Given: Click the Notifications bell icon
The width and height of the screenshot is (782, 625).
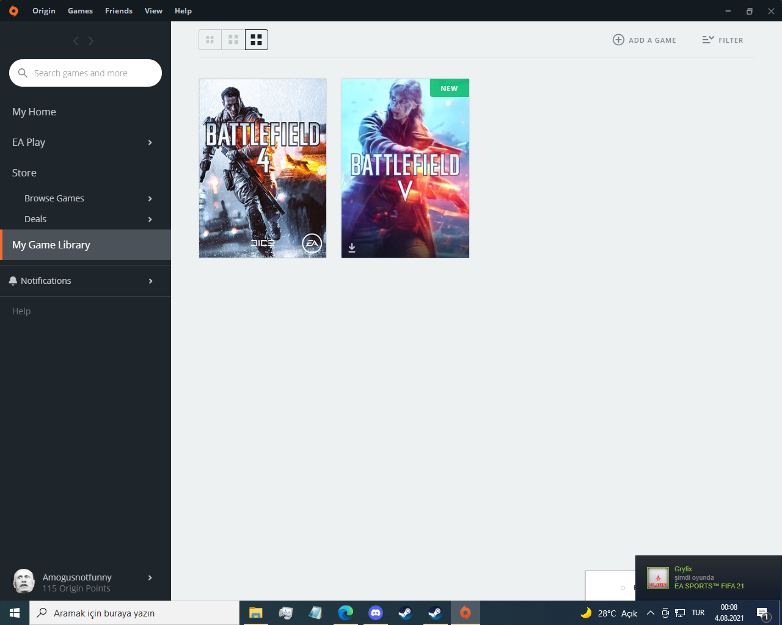Looking at the screenshot, I should 13,281.
